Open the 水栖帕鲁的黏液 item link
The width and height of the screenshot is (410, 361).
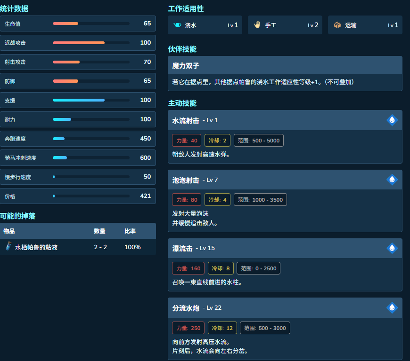(x=36, y=247)
